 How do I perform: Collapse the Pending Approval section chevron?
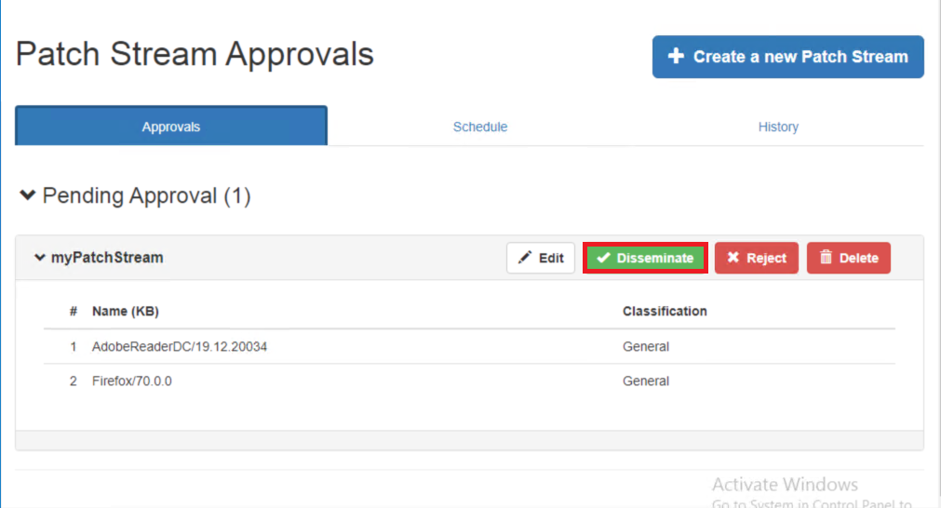coord(28,196)
